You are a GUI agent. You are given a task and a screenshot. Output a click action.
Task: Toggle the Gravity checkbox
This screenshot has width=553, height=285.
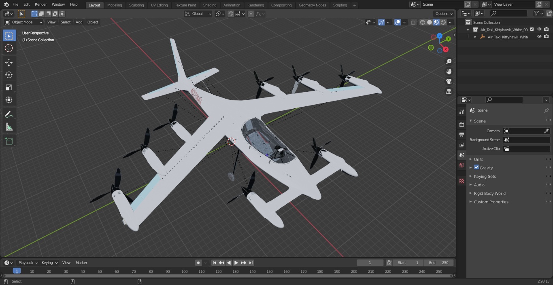coord(476,167)
